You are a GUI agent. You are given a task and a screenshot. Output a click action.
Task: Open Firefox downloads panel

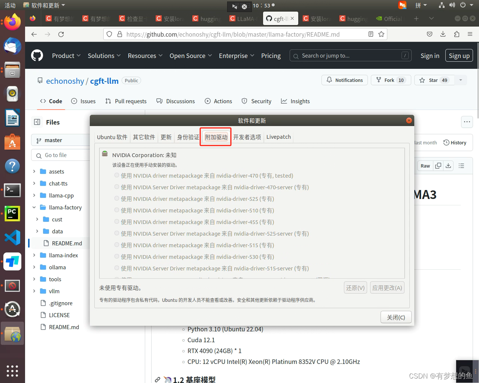[443, 34]
